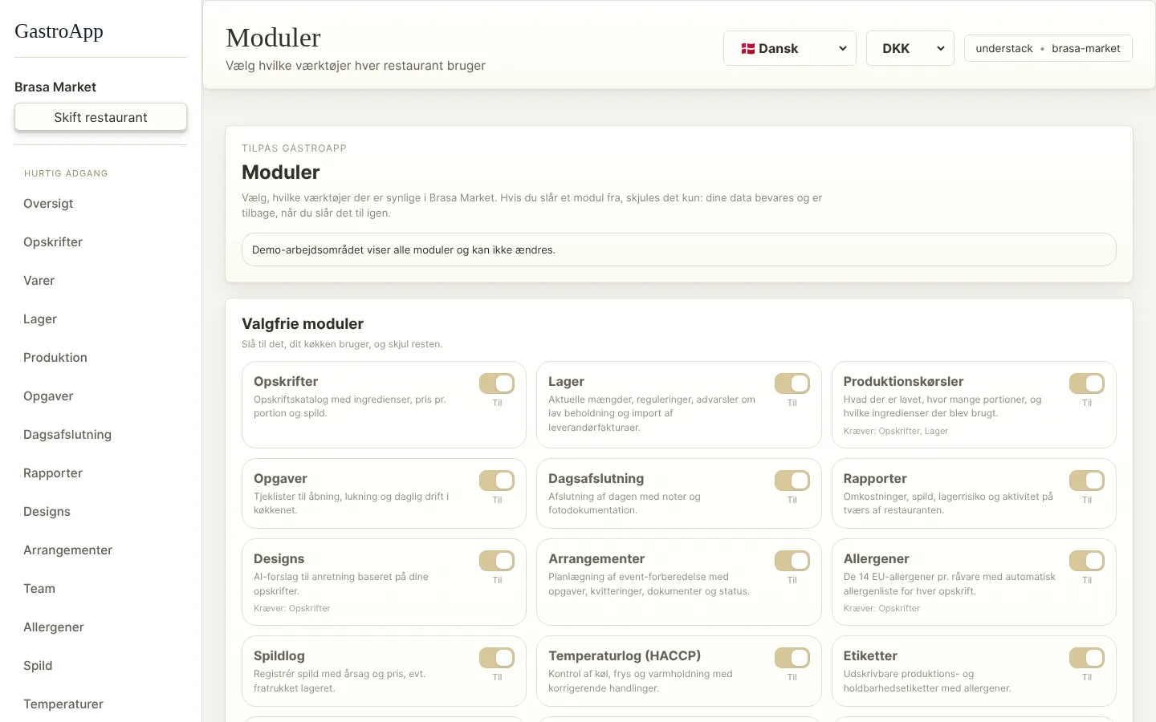
Task: Toggle the Allergener module switch
Action: [1087, 561]
